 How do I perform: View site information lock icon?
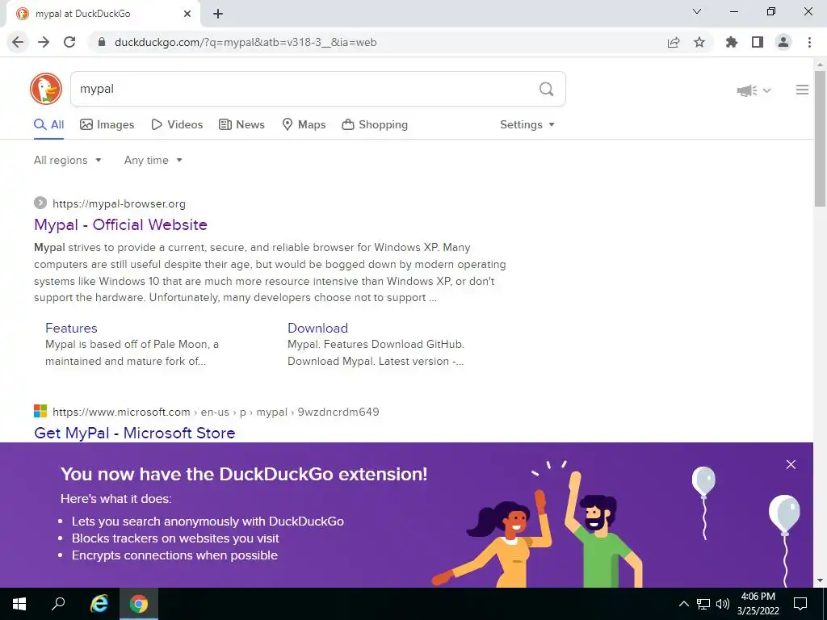pyautogui.click(x=102, y=42)
